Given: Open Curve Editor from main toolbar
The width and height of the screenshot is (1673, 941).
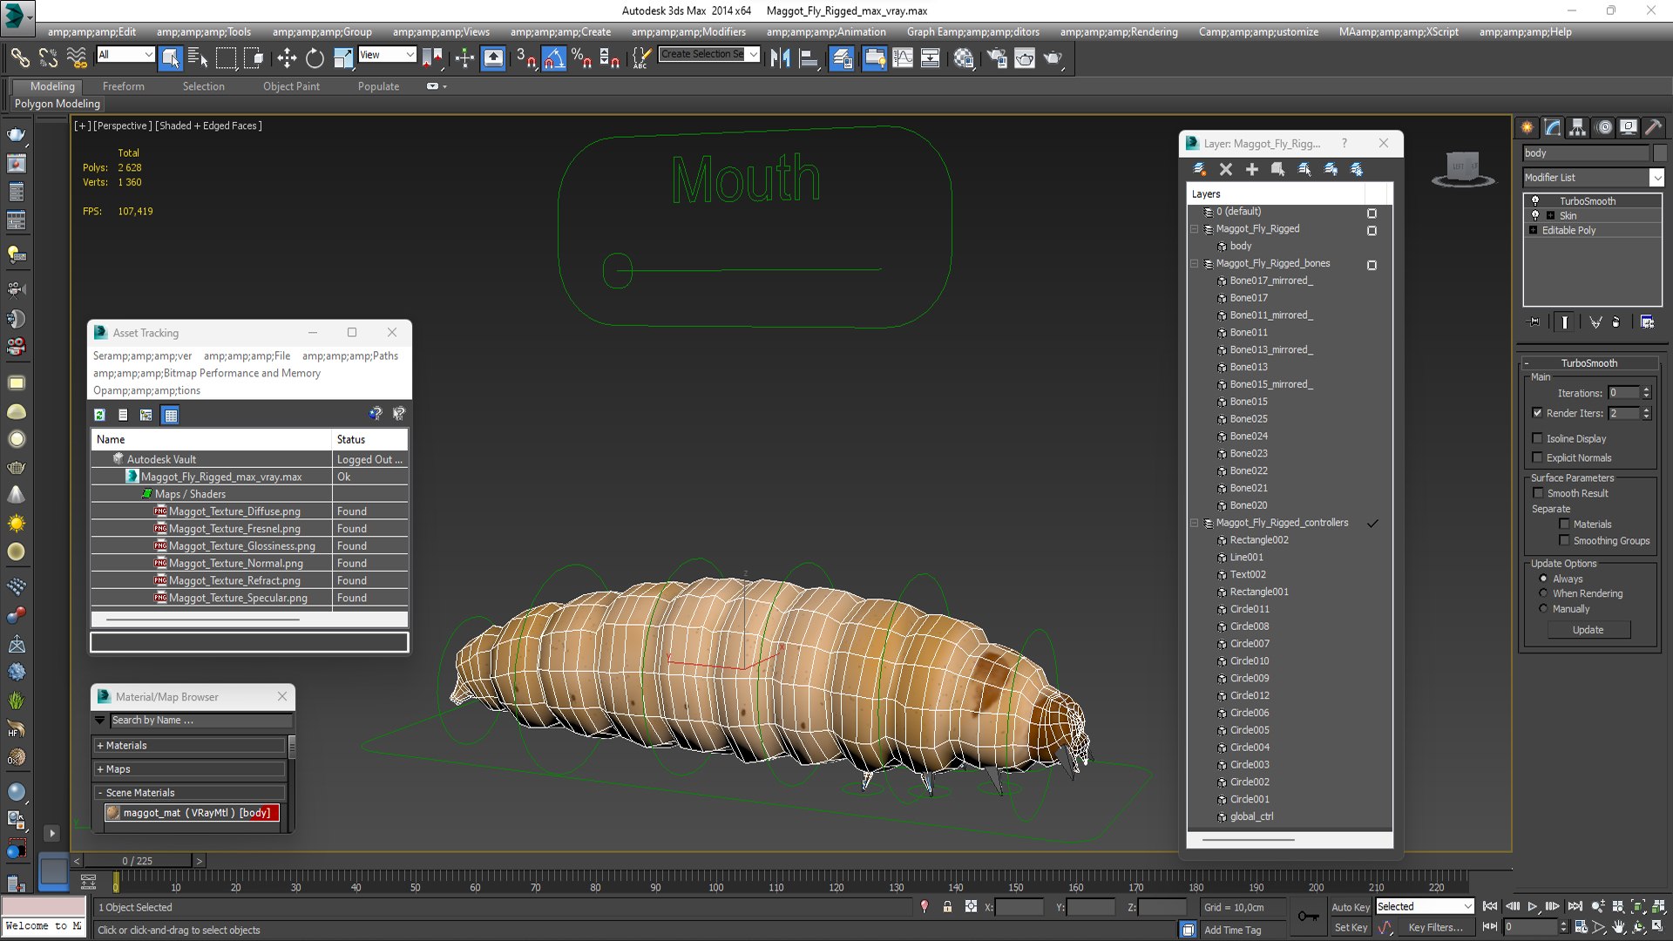Looking at the screenshot, I should pyautogui.click(x=903, y=58).
